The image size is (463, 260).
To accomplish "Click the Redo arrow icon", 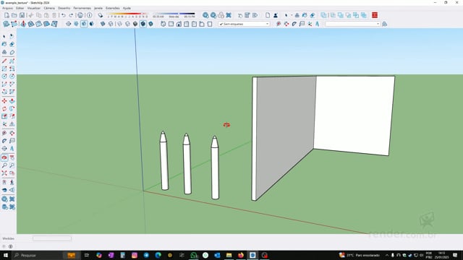I will [71, 15].
